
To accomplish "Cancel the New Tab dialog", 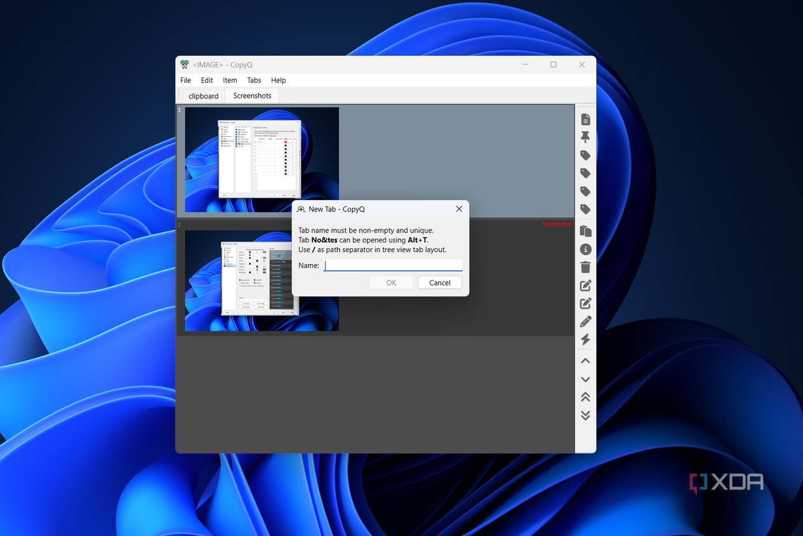I will pos(439,283).
